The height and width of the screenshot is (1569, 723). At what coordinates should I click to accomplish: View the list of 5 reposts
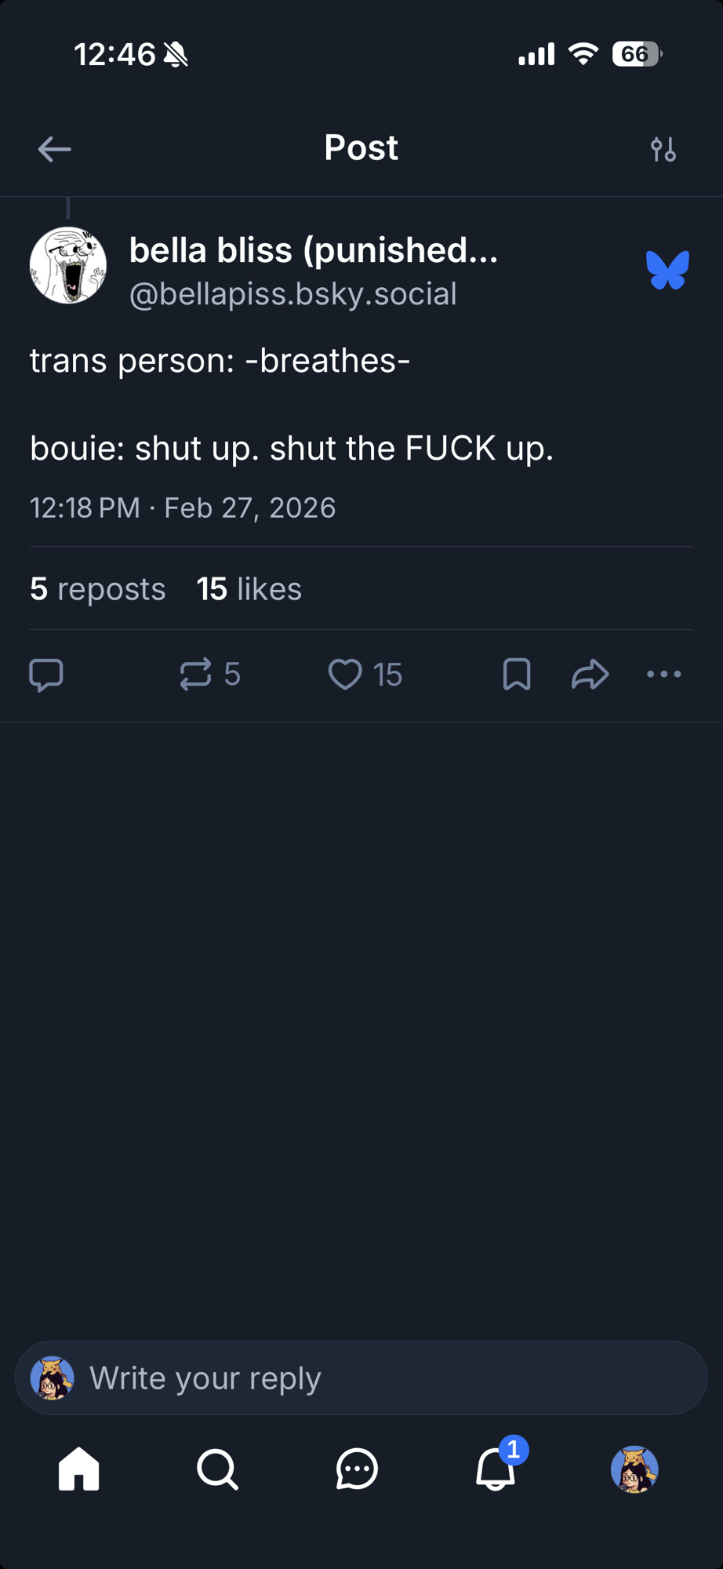[x=98, y=589]
